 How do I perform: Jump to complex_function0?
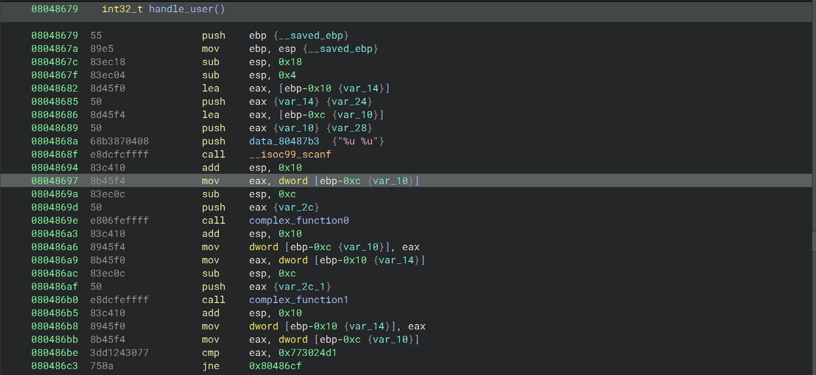[x=299, y=221]
